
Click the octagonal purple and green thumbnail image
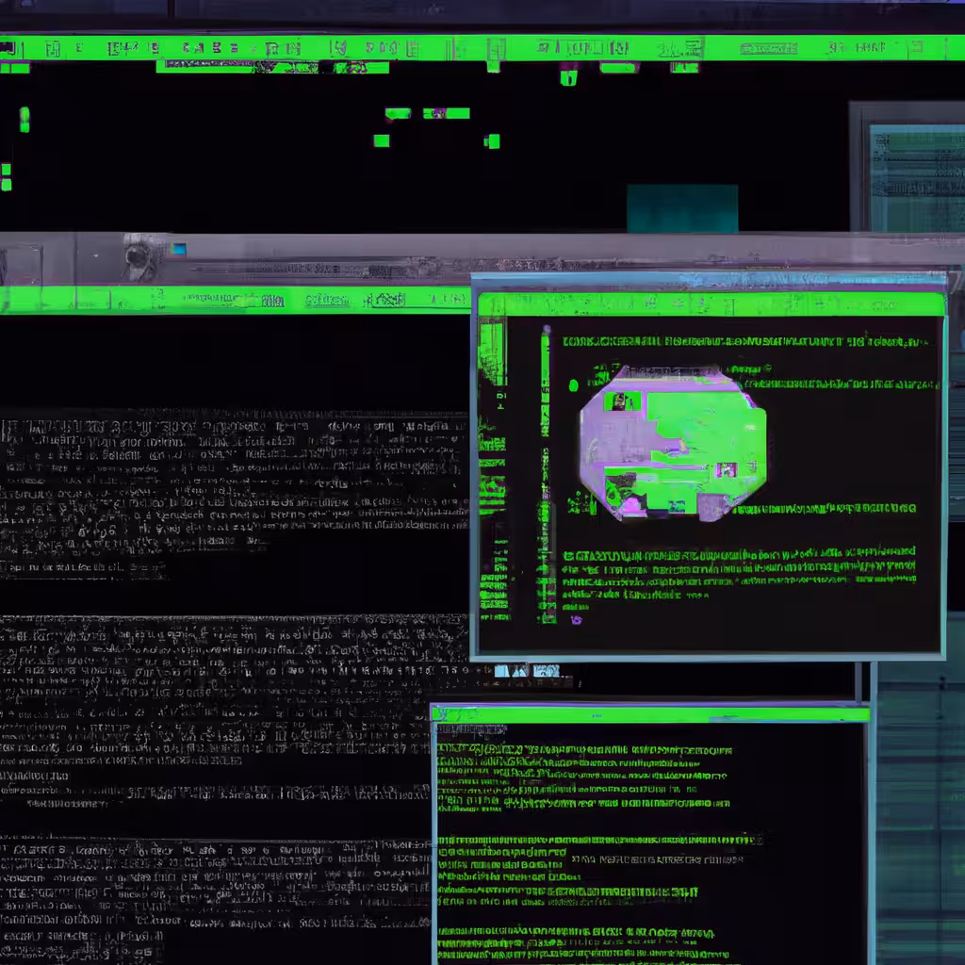[x=673, y=443]
